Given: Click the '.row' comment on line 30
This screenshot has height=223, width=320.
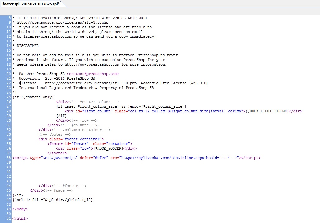Looking at the screenshot, I should [83, 120].
